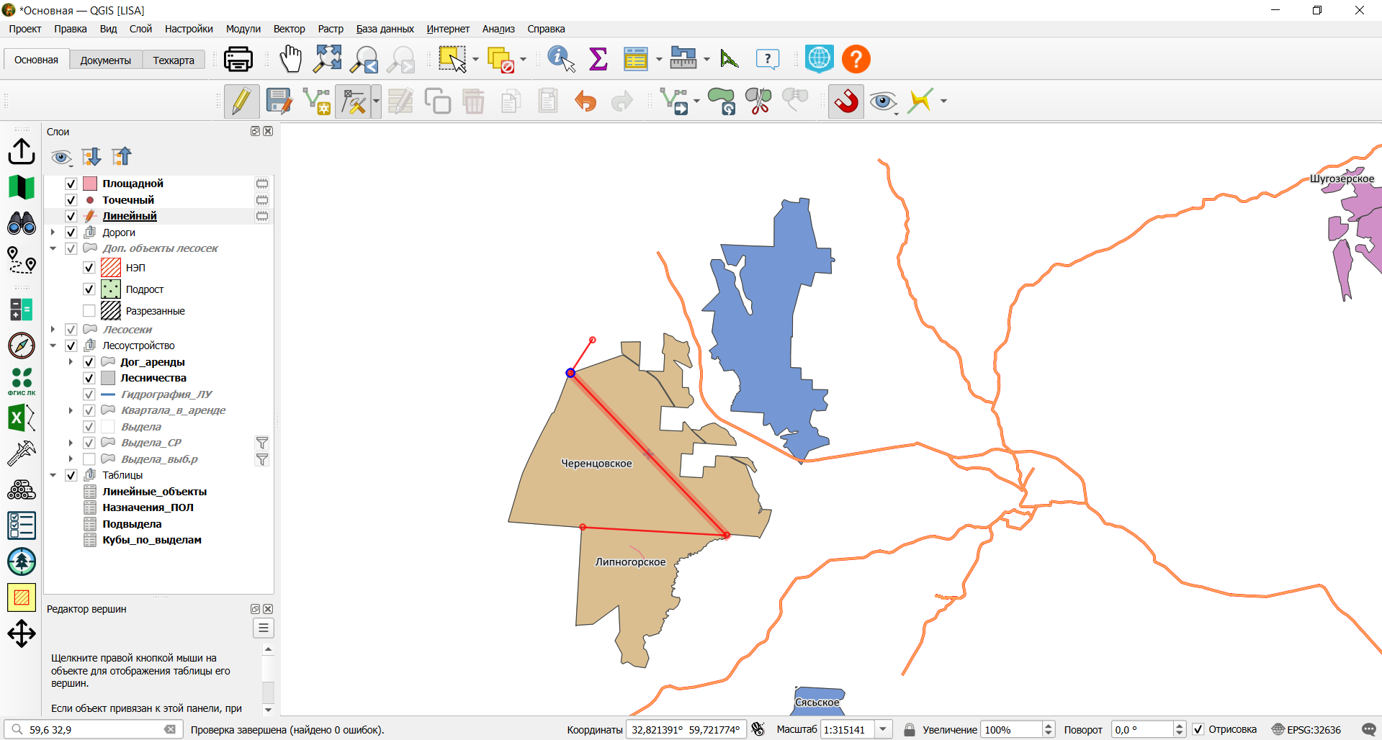1382x740 pixels.
Task: Activate the Identify features tool
Action: click(562, 59)
